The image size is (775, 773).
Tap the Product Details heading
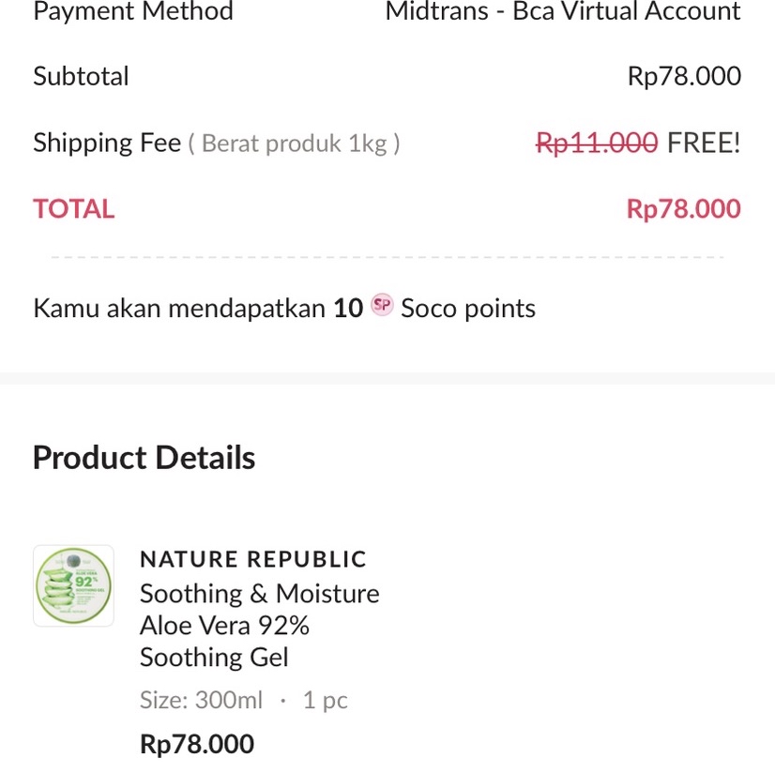[x=144, y=458]
